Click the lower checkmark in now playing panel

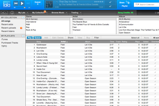click(x=110, y=6)
